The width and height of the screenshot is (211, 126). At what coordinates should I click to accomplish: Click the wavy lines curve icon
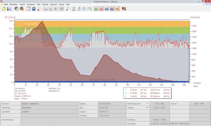point(90,9)
